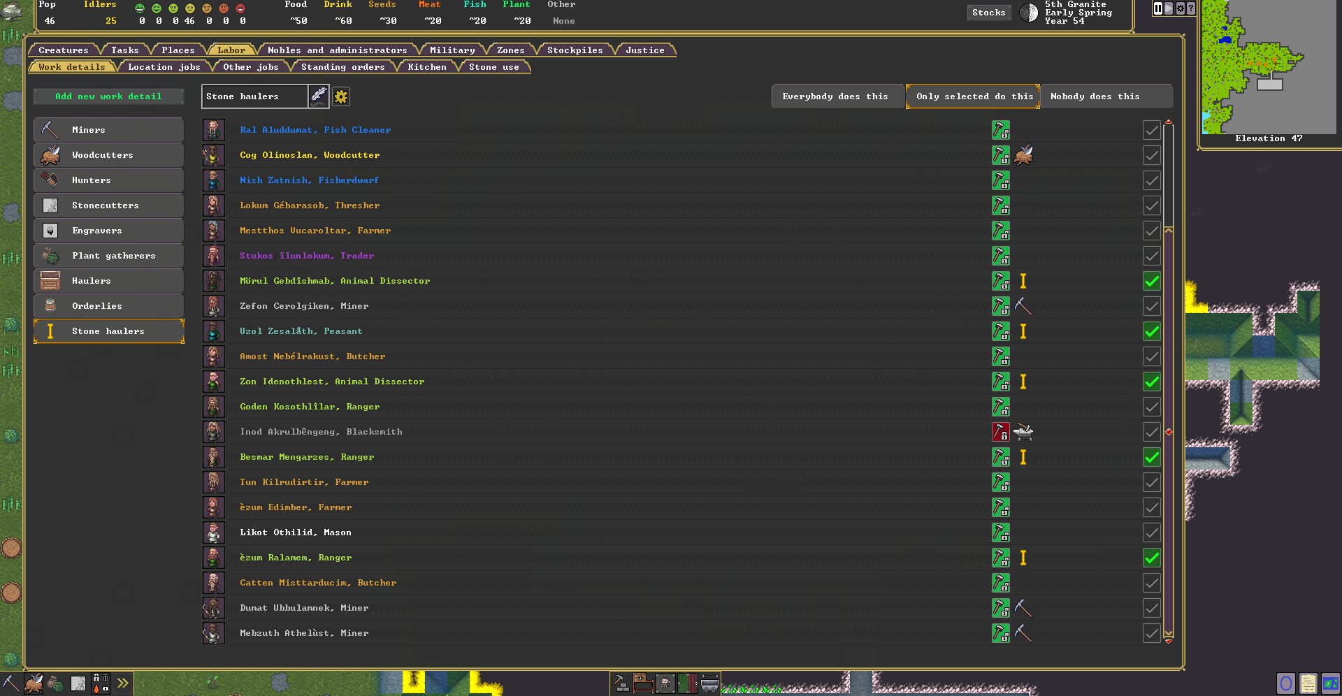Click Inod Akrulbêngeng's anvil icon
Image resolution: width=1342 pixels, height=696 pixels.
pos(1023,432)
